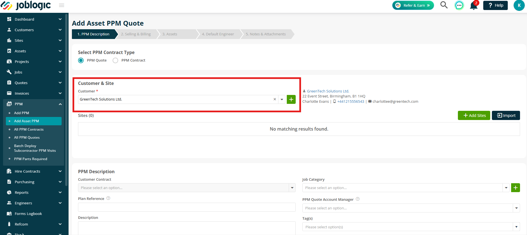Screen dimensions: 527x235
Task: Open PPM Parts Required submenu item
Action: [31, 159]
